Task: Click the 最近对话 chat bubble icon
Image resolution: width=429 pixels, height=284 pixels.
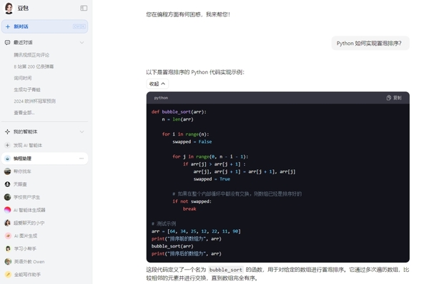Action: (x=7, y=42)
